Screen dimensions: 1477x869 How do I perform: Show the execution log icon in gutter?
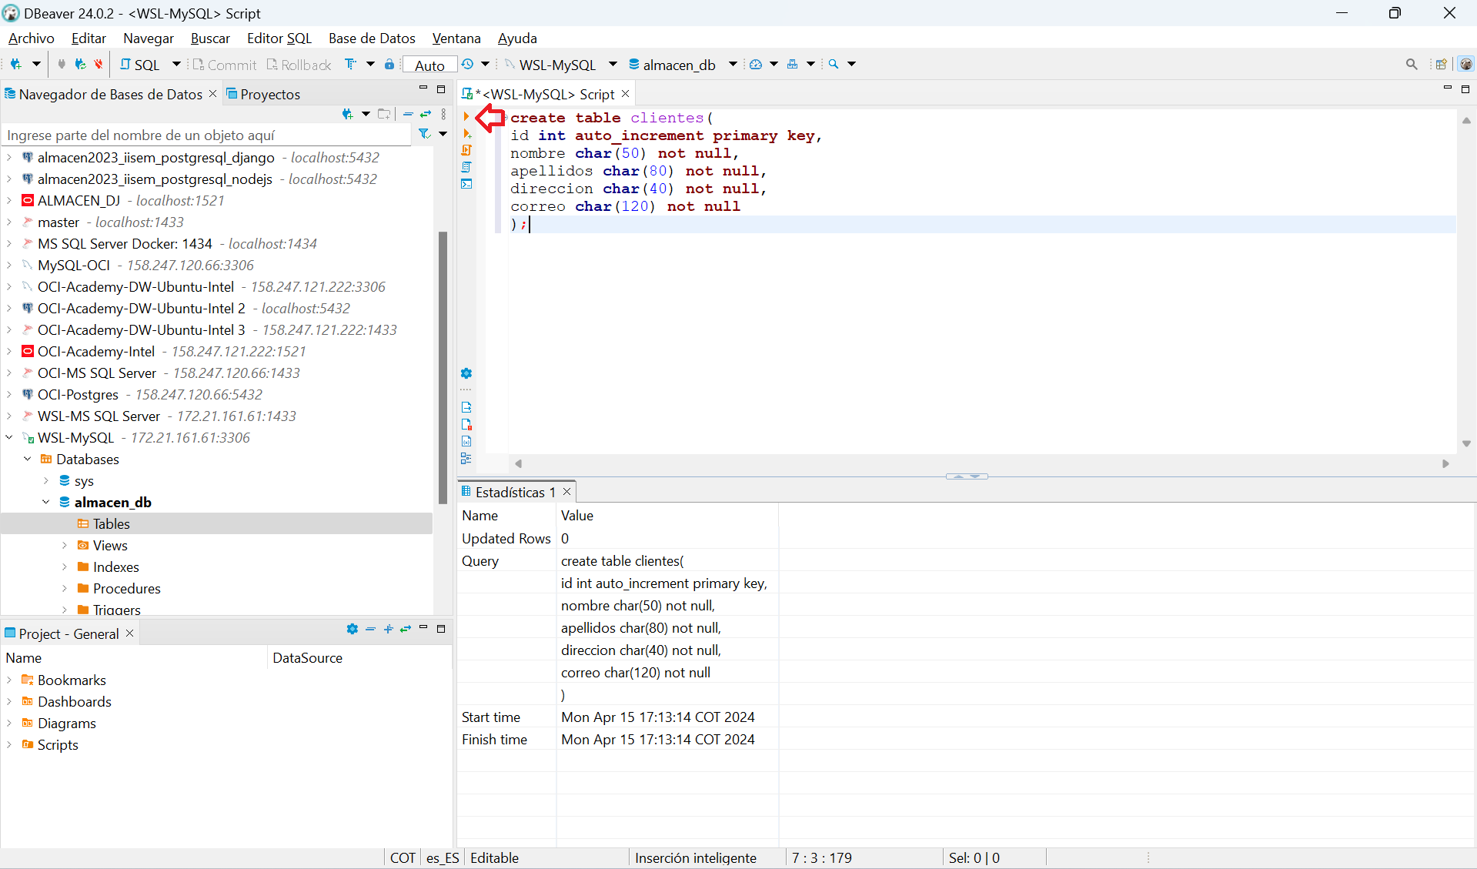click(x=466, y=424)
